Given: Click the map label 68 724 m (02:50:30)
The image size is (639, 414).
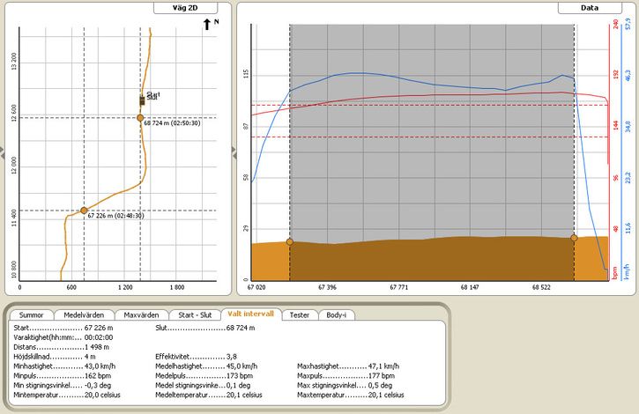Looking at the screenshot, I should (x=173, y=123).
